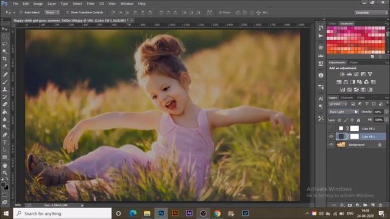
Task: Open the History panel icon
Action: [x=321, y=28]
